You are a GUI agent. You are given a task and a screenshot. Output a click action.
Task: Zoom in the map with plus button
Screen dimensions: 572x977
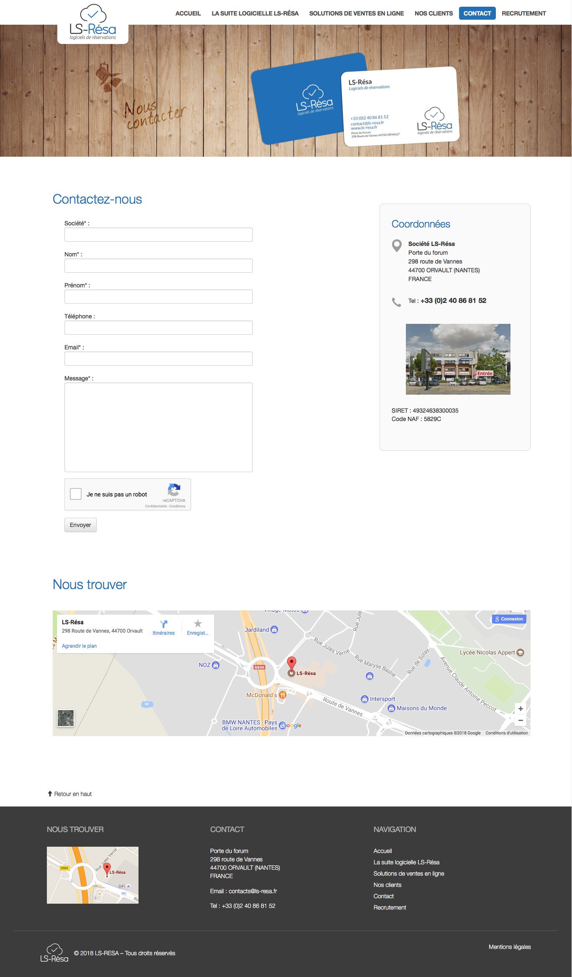point(521,709)
